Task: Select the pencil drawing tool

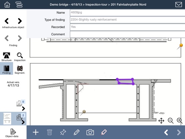Action: [76, 132]
